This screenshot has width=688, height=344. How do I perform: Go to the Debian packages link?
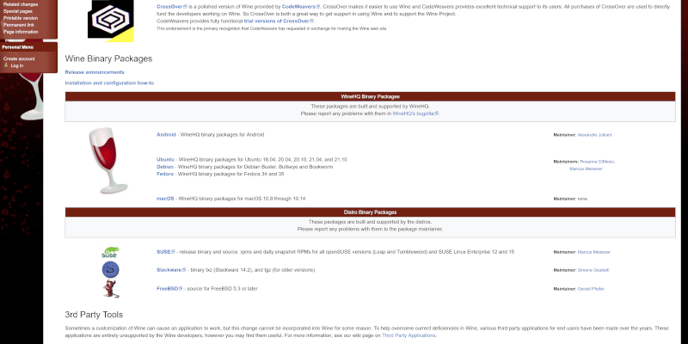click(165, 166)
